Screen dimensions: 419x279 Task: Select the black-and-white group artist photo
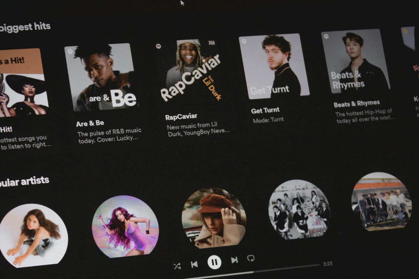(299, 209)
